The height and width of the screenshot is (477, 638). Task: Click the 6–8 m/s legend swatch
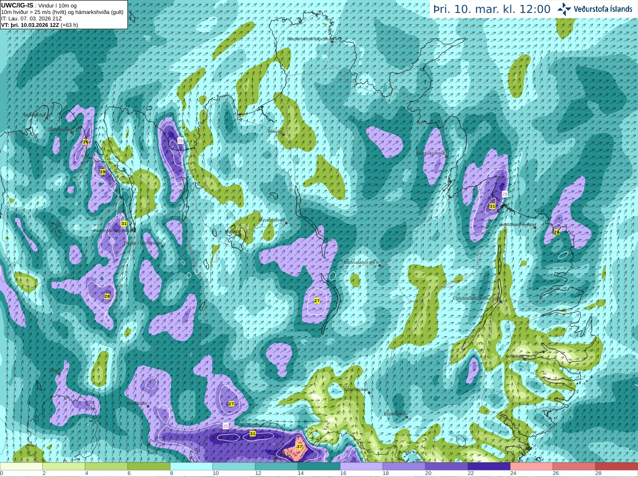149,467
